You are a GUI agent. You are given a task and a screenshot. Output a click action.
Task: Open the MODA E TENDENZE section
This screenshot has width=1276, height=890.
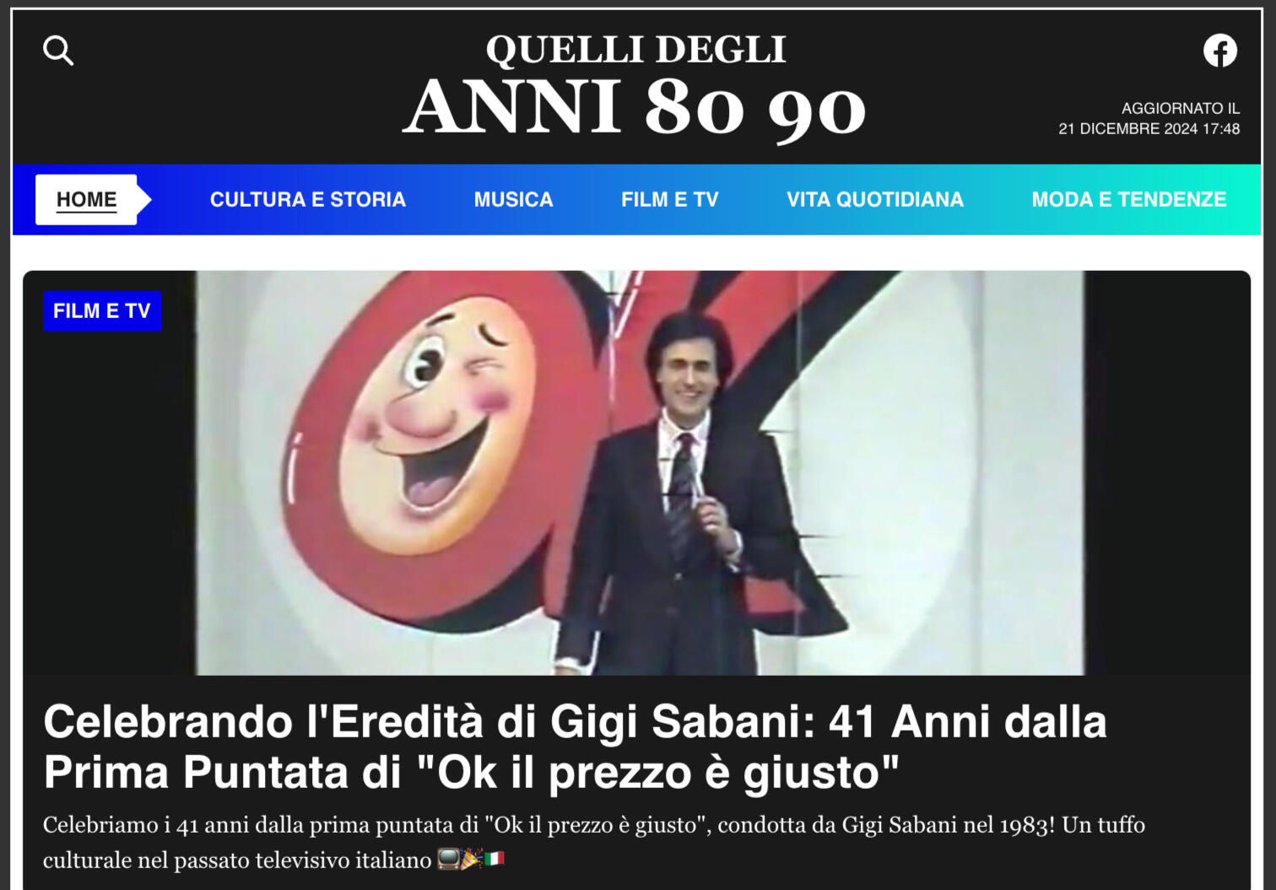coord(1129,200)
